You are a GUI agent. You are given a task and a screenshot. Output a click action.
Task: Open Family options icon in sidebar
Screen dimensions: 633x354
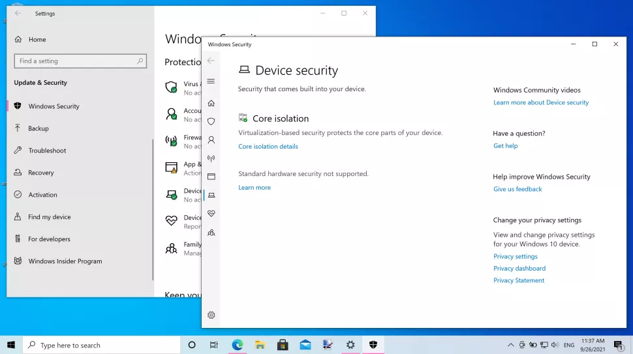[x=211, y=233]
